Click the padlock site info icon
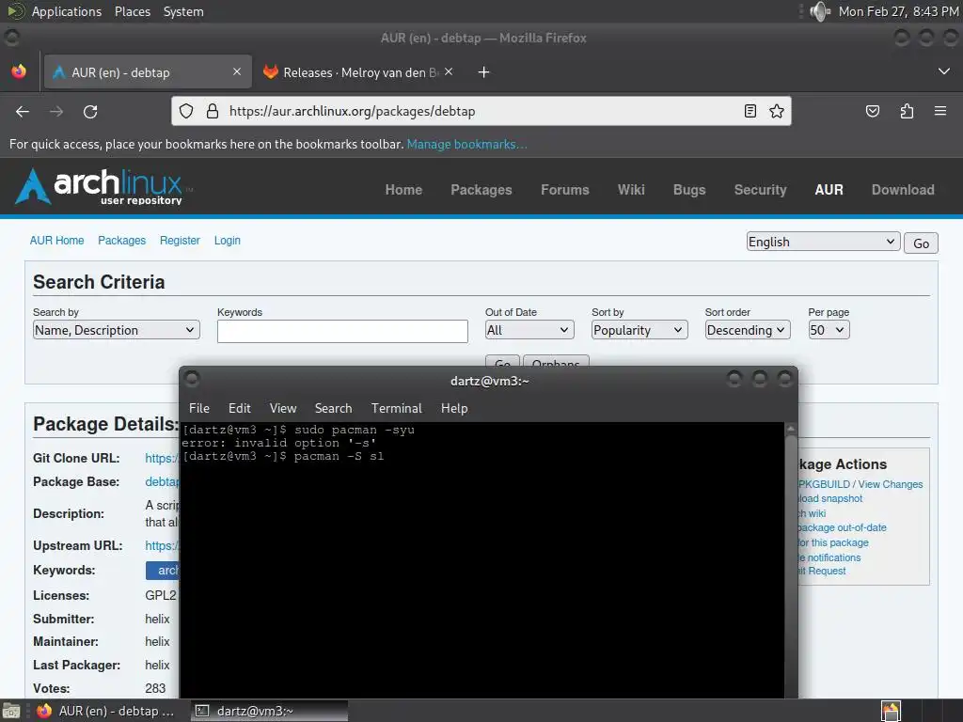The image size is (963, 722). 213,111
